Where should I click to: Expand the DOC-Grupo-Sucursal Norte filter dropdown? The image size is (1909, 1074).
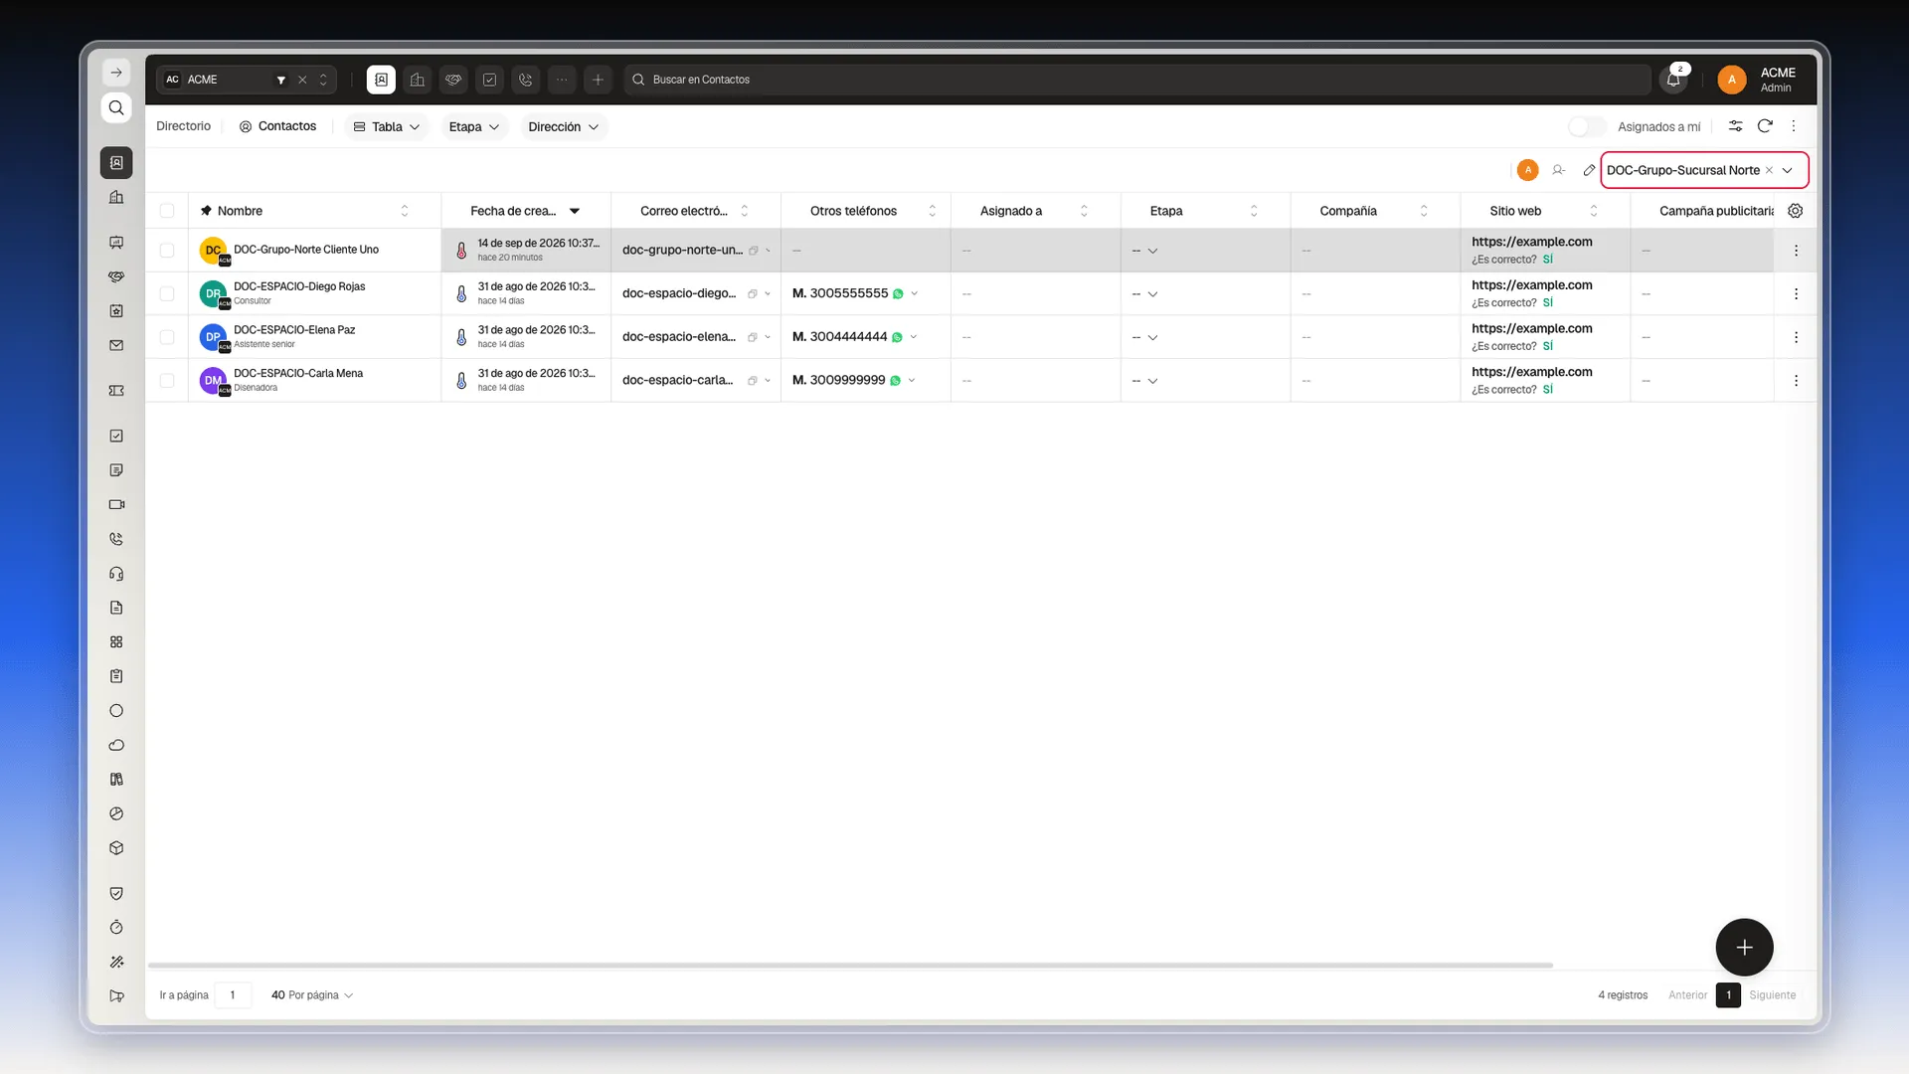point(1788,170)
